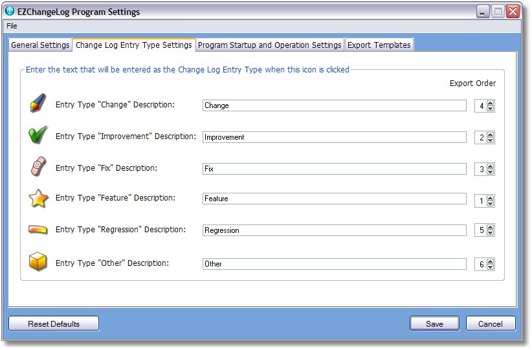
Task: Click the pencil icon for Change entry type
Action: point(38,103)
